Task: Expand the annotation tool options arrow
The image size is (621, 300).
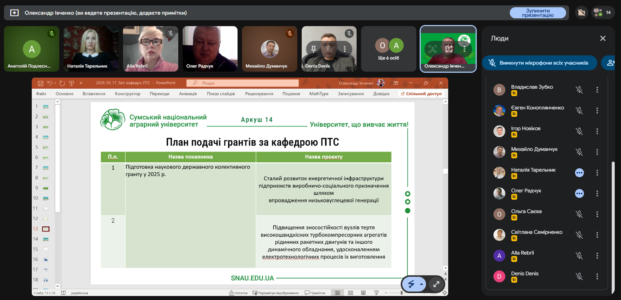Action: coord(422,284)
